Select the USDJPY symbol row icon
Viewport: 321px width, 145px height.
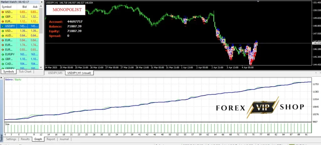(x=3, y=26)
